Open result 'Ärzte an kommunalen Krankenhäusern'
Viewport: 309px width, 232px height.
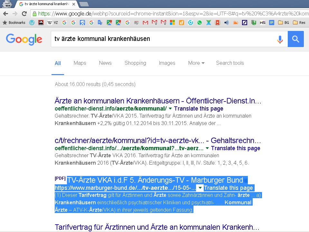158,101
